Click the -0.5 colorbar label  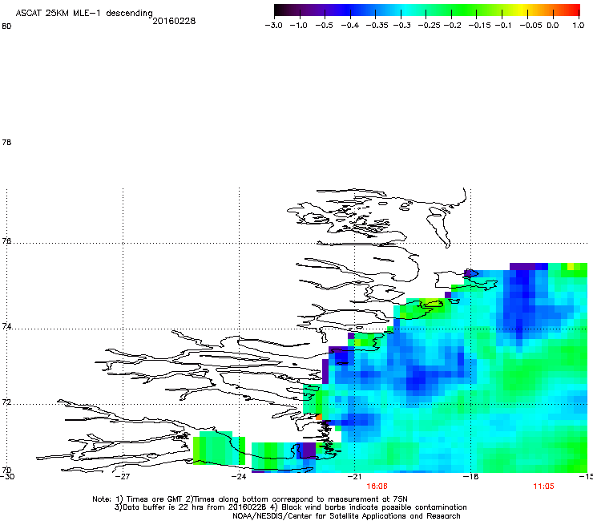click(324, 26)
